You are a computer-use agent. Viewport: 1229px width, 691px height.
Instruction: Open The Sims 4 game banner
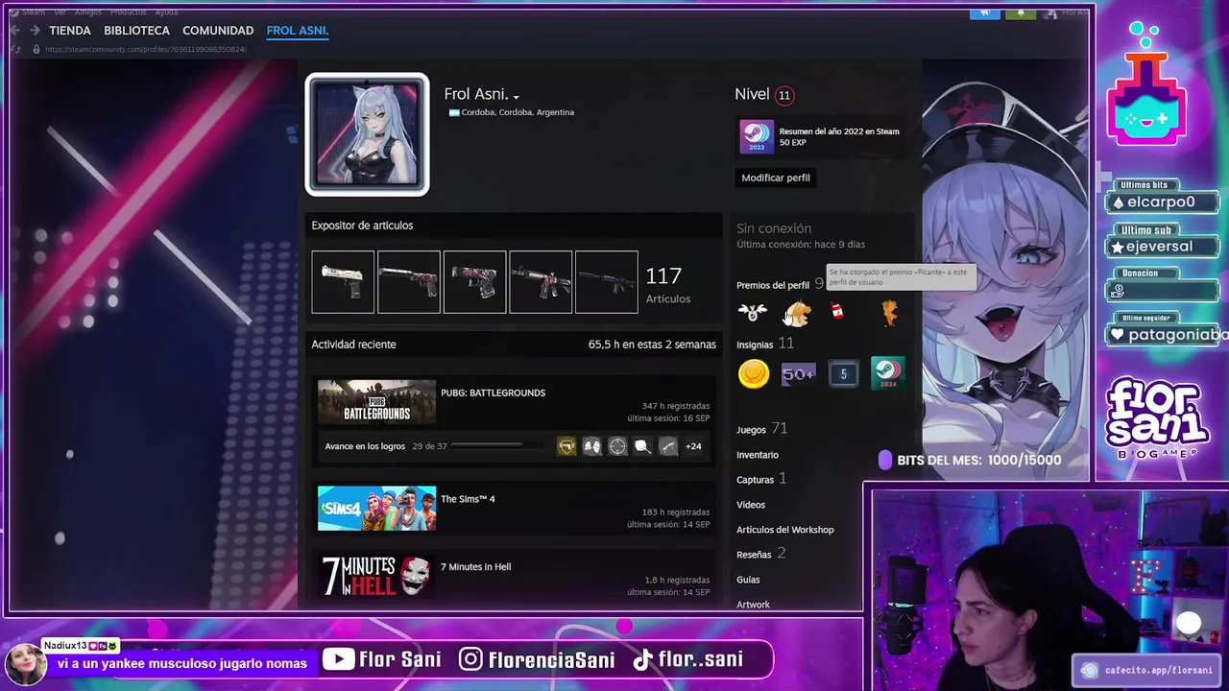pos(376,509)
